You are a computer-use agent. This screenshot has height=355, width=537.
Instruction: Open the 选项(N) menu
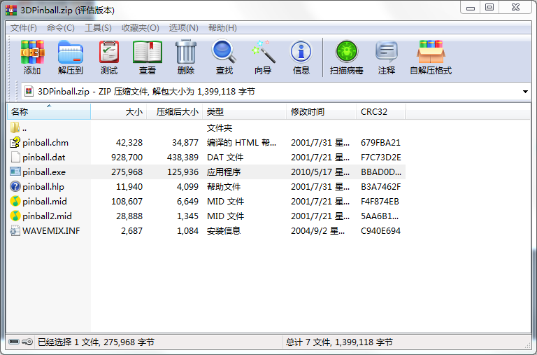(184, 28)
